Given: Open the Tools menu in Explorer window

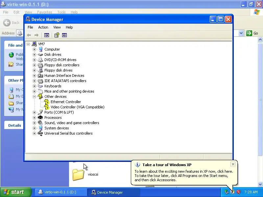Looking at the screenshot, I should click(61, 12).
